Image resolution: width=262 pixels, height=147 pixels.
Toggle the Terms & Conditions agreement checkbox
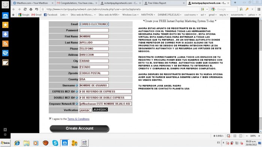pyautogui.click(x=50, y=119)
